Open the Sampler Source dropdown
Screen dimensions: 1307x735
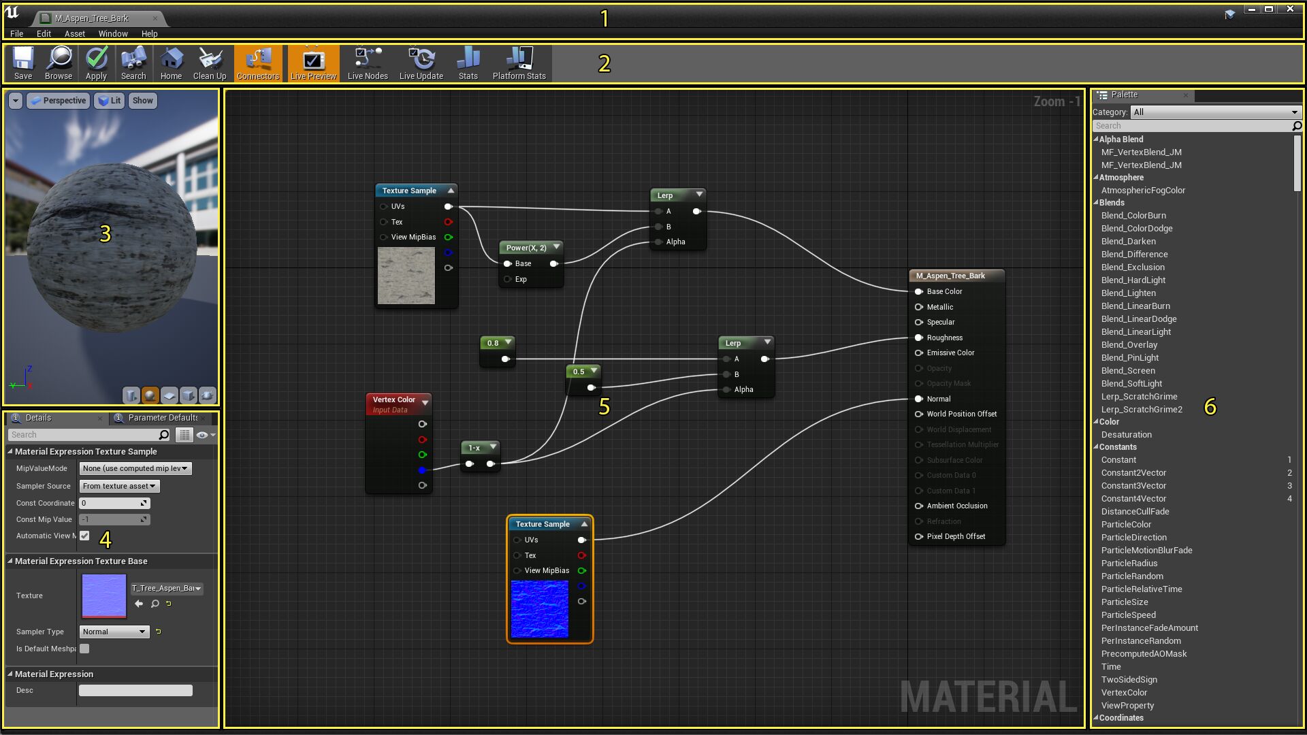click(118, 485)
